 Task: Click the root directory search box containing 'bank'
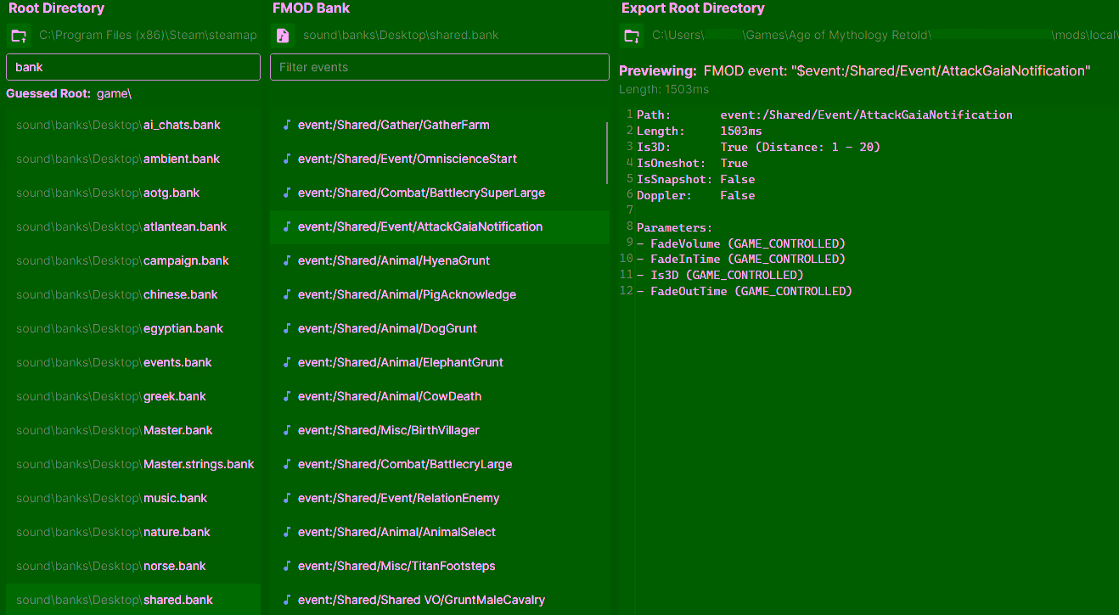tap(133, 67)
